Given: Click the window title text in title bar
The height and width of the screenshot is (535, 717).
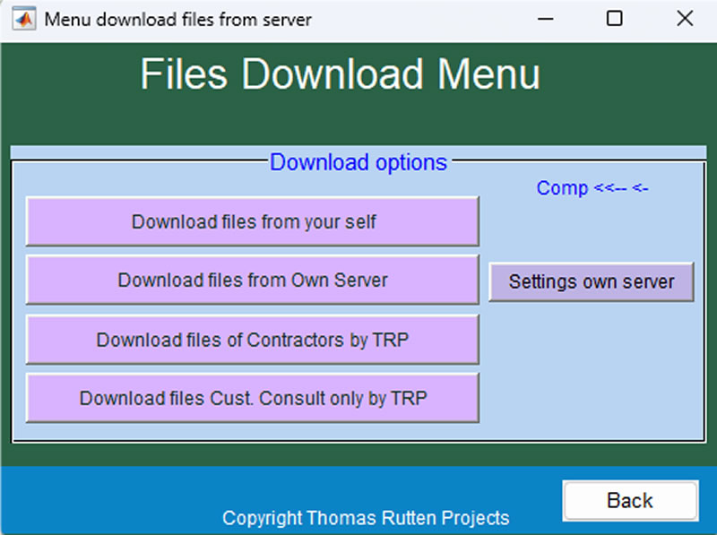Looking at the screenshot, I should click(x=177, y=19).
